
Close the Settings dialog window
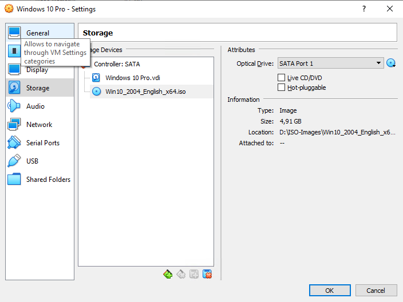pyautogui.click(x=390, y=9)
